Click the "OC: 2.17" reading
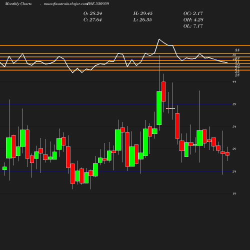 (x=193, y=13)
